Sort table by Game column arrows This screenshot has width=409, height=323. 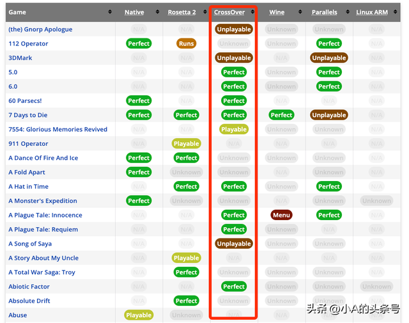click(x=110, y=12)
